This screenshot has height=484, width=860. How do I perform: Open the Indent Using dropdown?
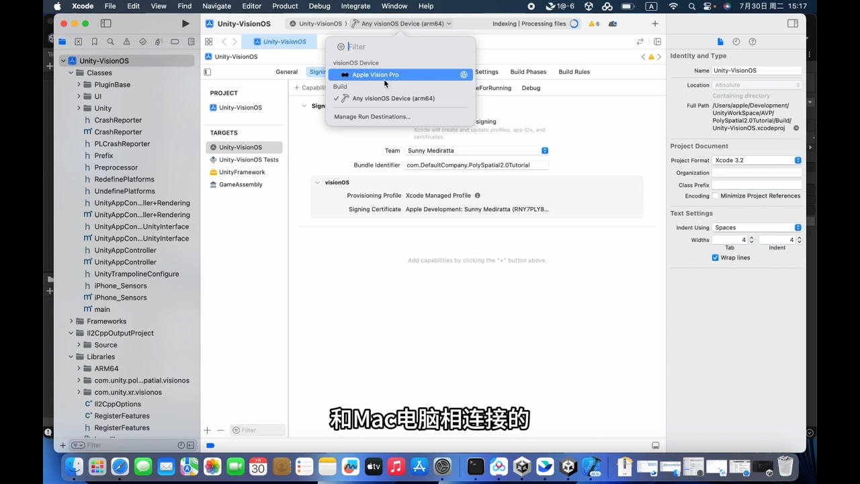point(757,227)
